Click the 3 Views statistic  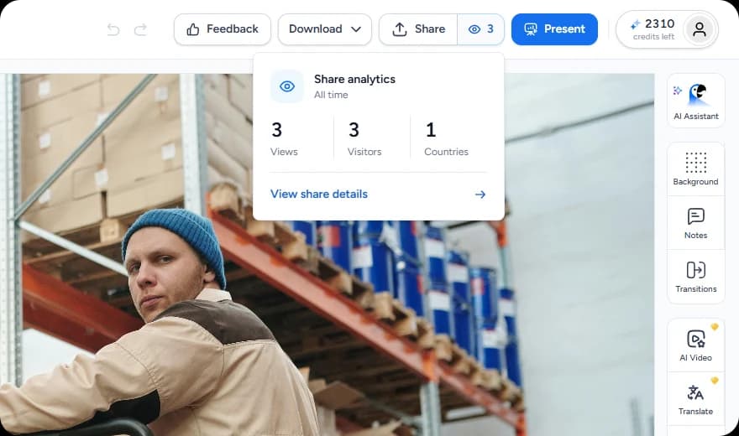[284, 138]
